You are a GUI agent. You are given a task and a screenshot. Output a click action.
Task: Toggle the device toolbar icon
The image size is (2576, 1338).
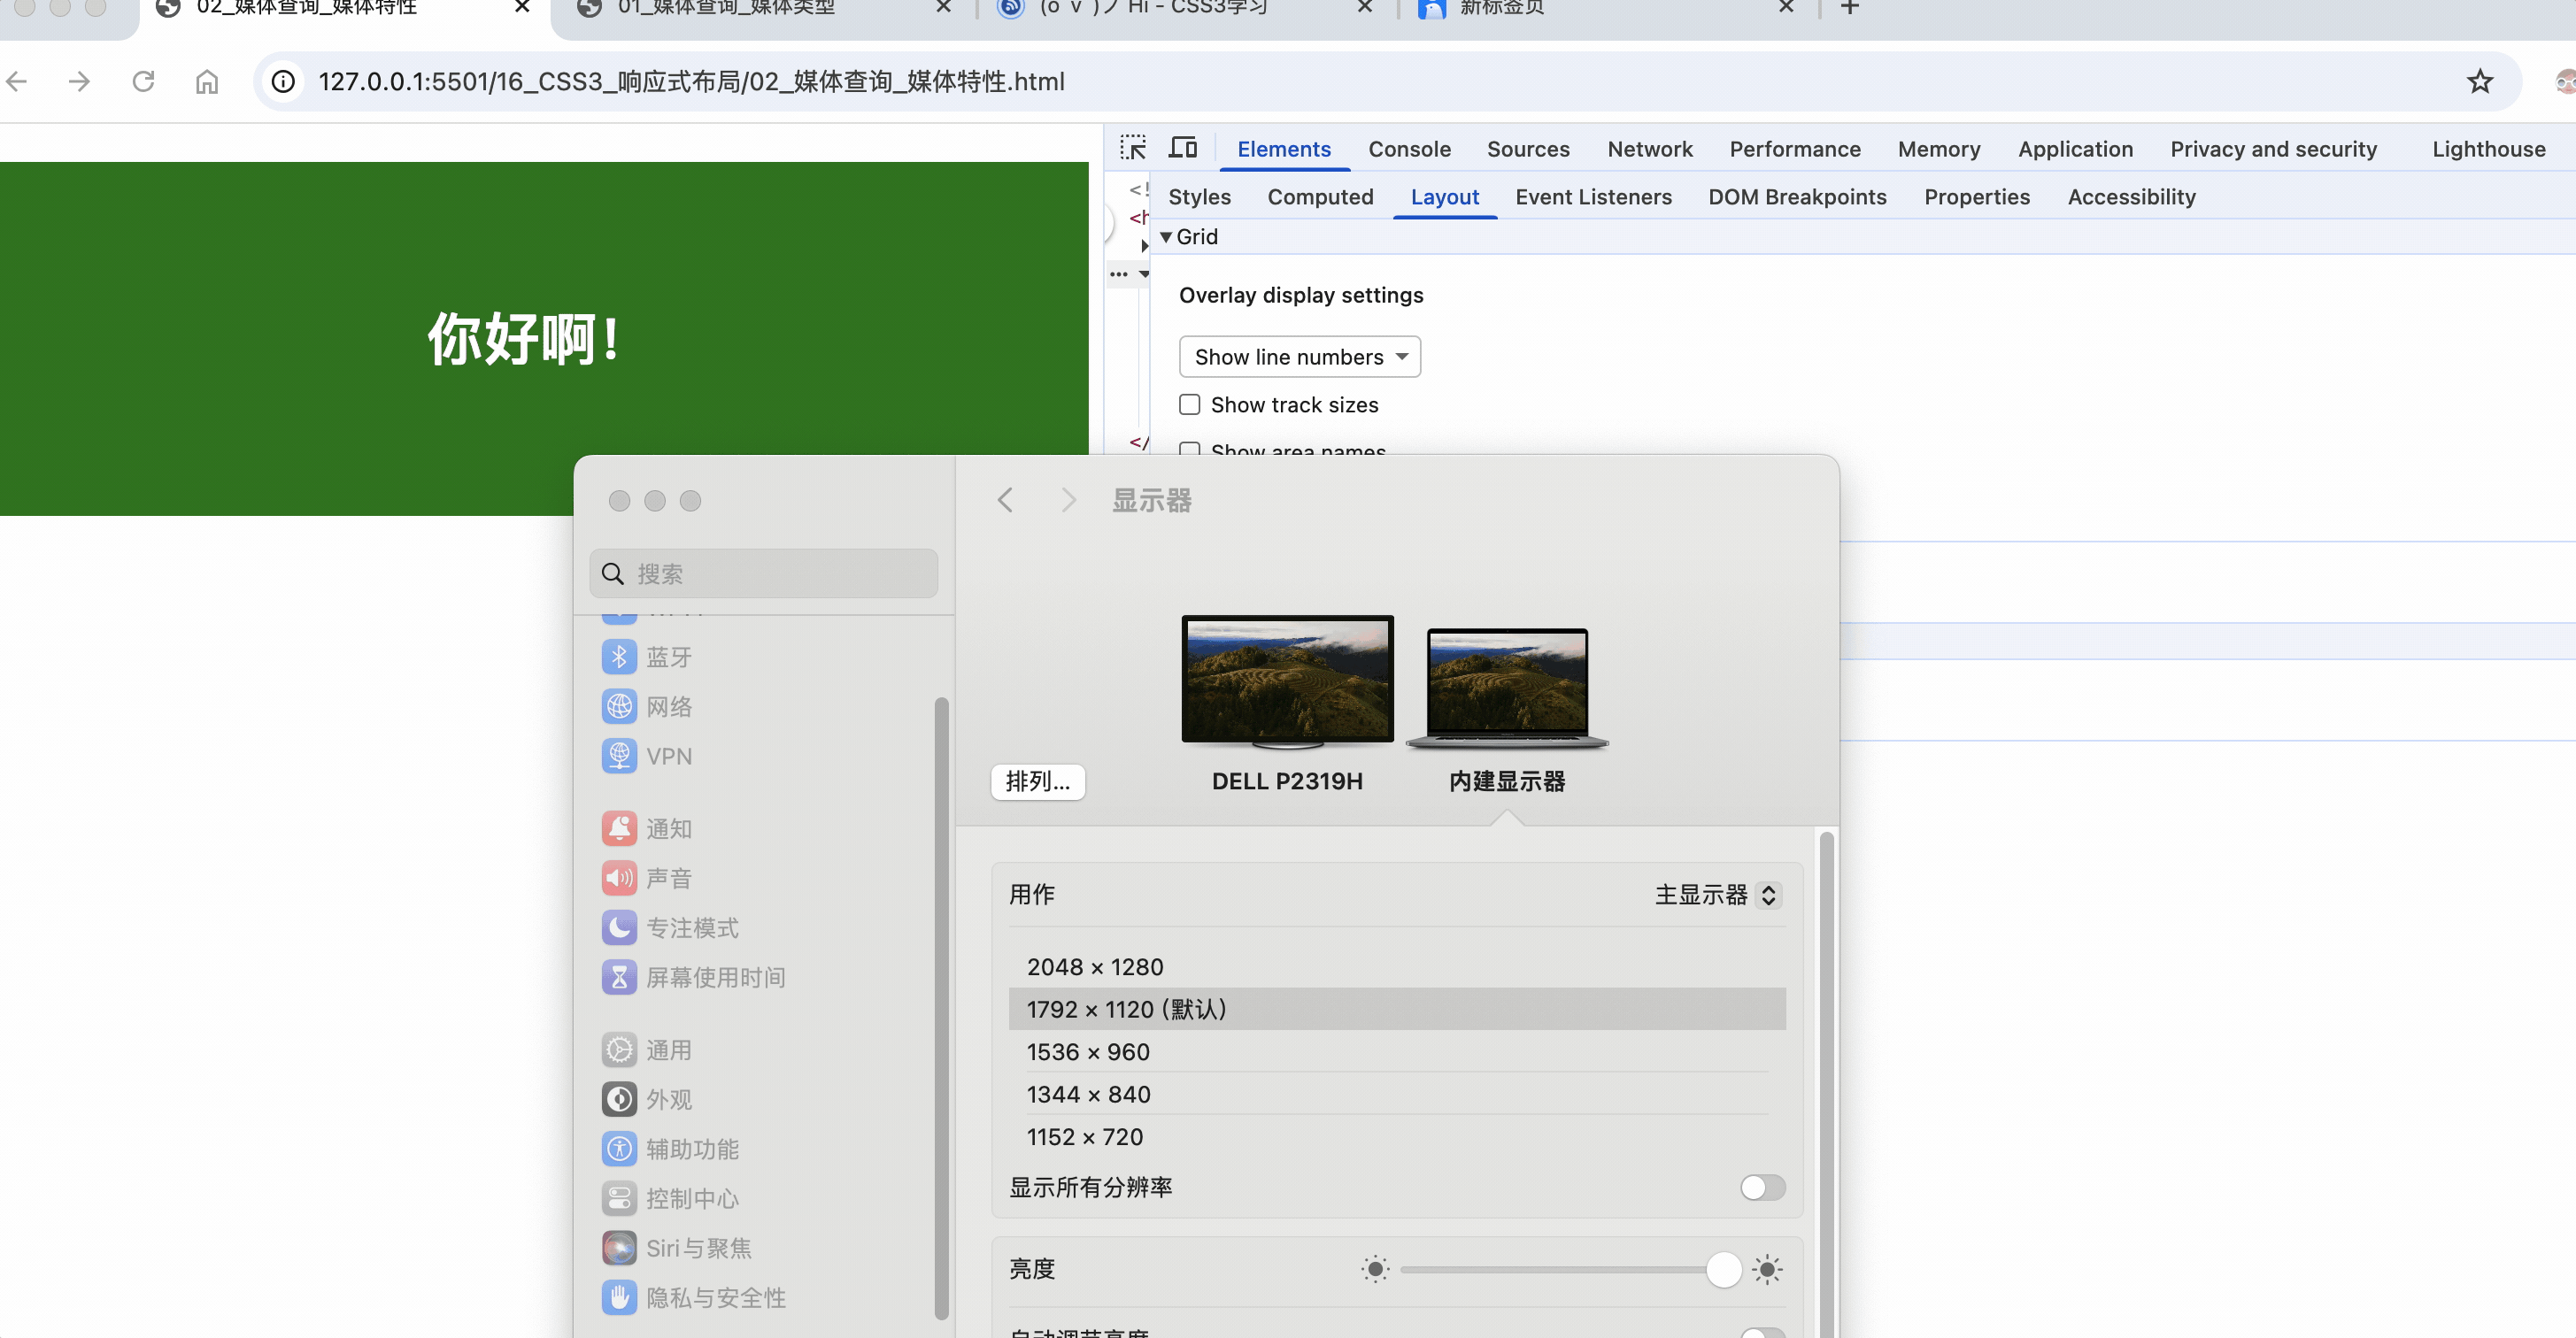pos(1183,148)
